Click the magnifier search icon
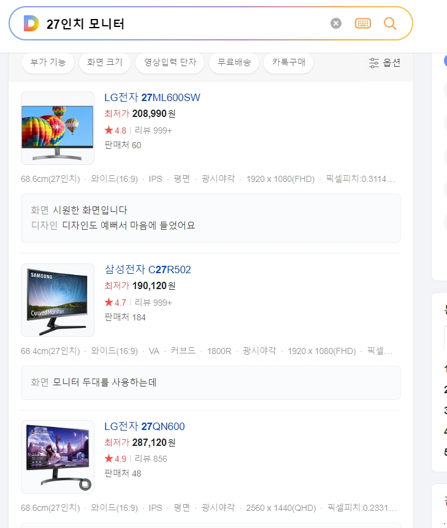Image resolution: width=447 pixels, height=528 pixels. 390,23
